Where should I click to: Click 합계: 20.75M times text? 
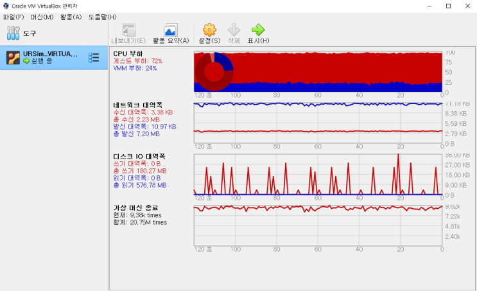140,222
